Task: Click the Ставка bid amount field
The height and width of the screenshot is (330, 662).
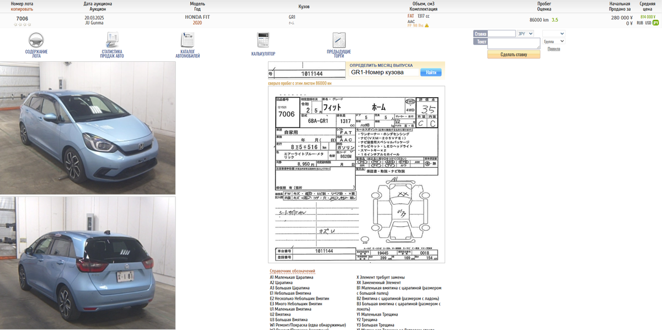Action: point(502,34)
